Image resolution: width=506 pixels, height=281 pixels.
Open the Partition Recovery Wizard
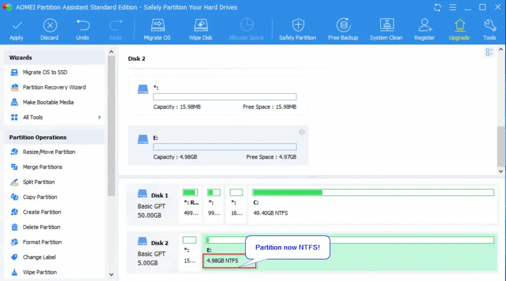(x=54, y=87)
